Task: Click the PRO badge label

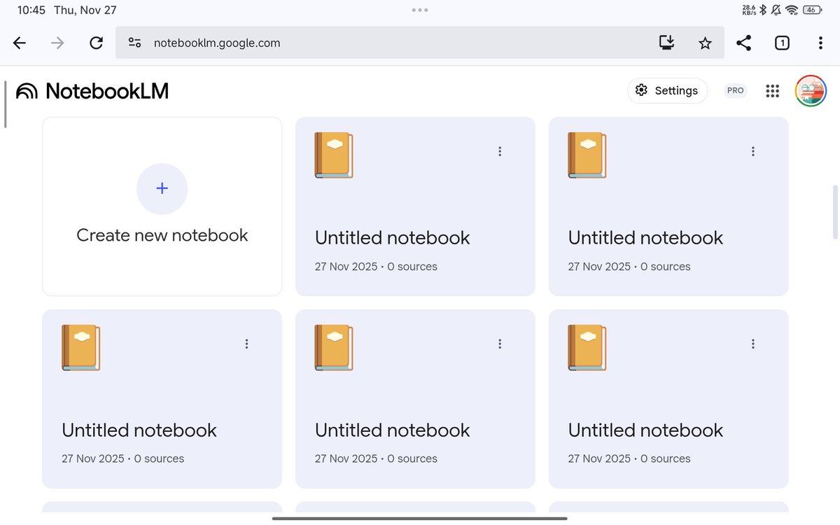Action: click(735, 90)
